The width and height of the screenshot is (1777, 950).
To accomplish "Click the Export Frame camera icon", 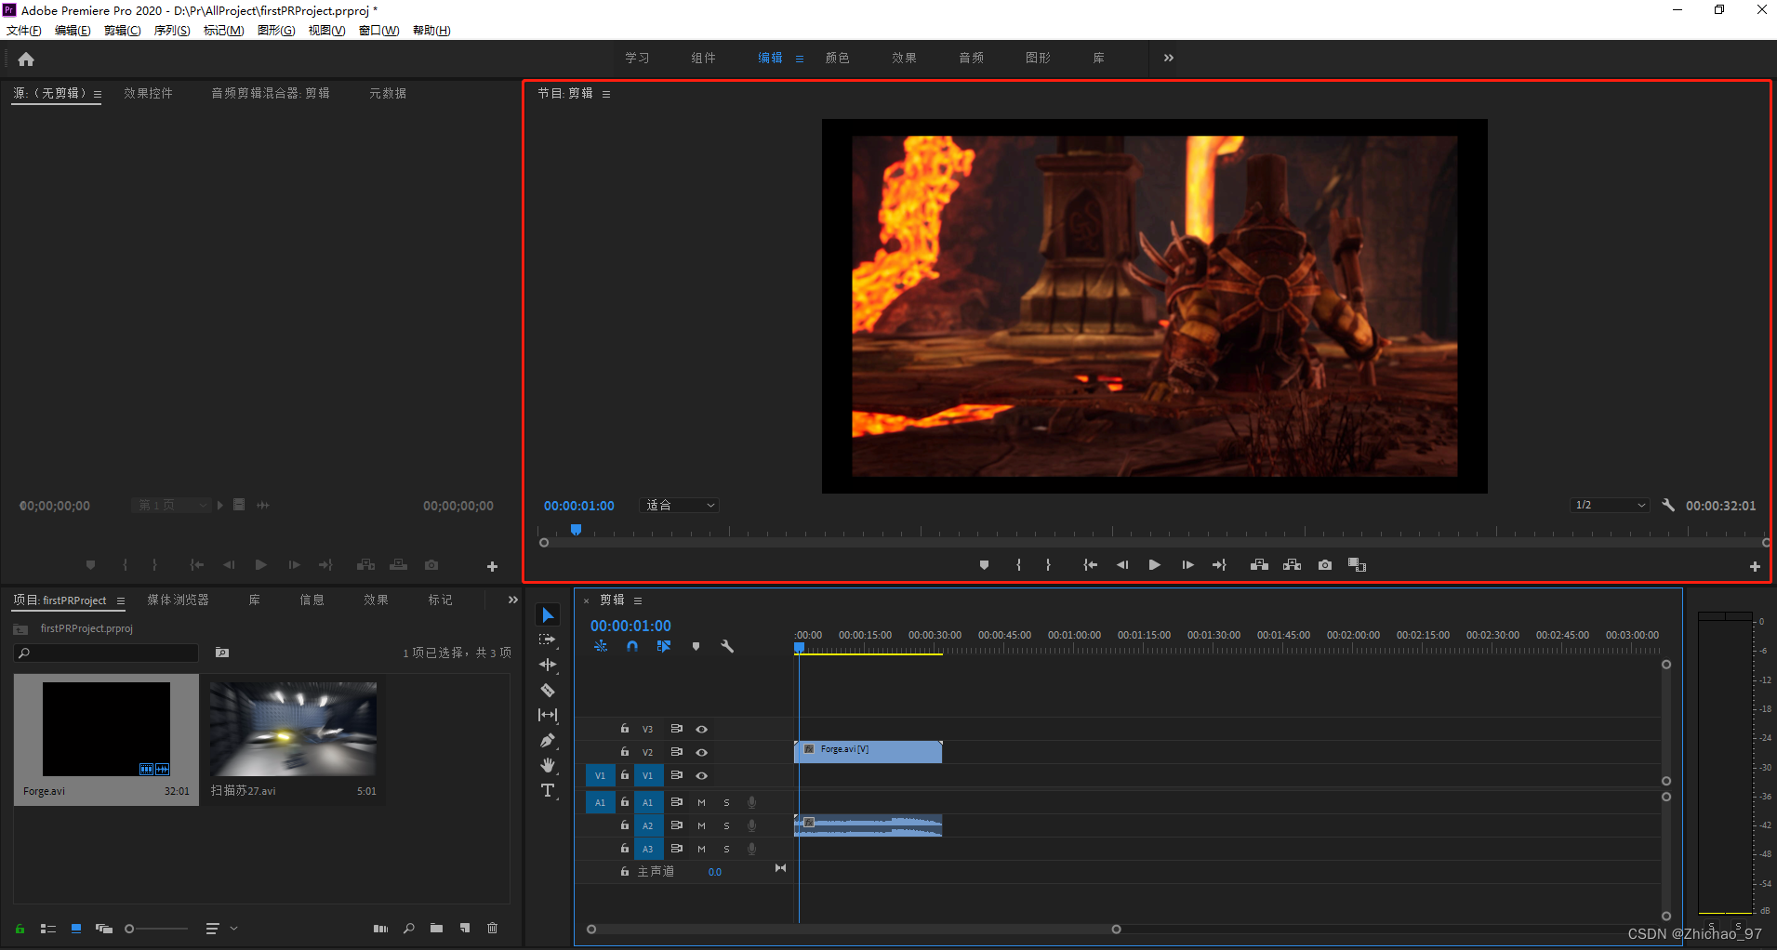I will [1325, 565].
